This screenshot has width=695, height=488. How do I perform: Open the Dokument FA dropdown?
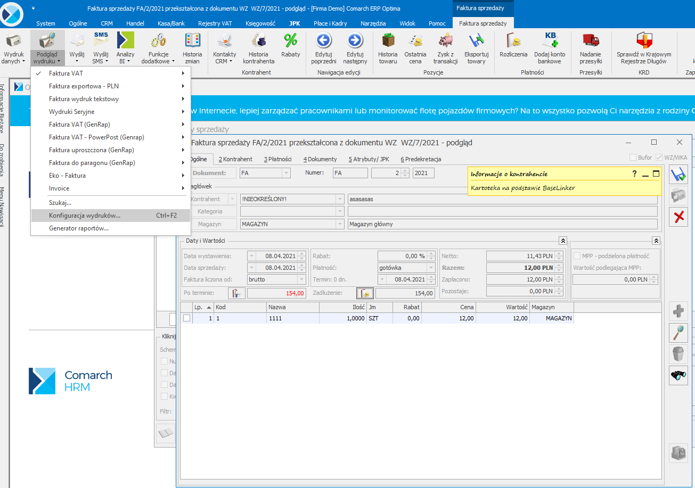point(286,173)
